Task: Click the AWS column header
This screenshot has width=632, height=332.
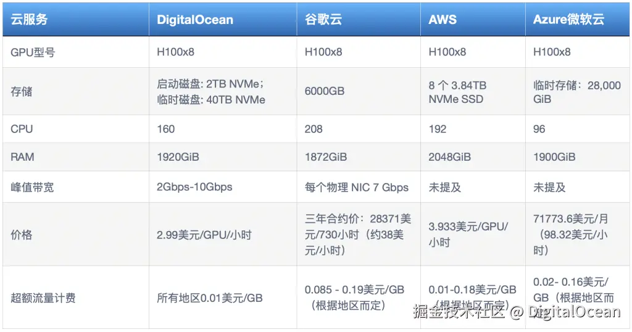Action: click(443, 19)
